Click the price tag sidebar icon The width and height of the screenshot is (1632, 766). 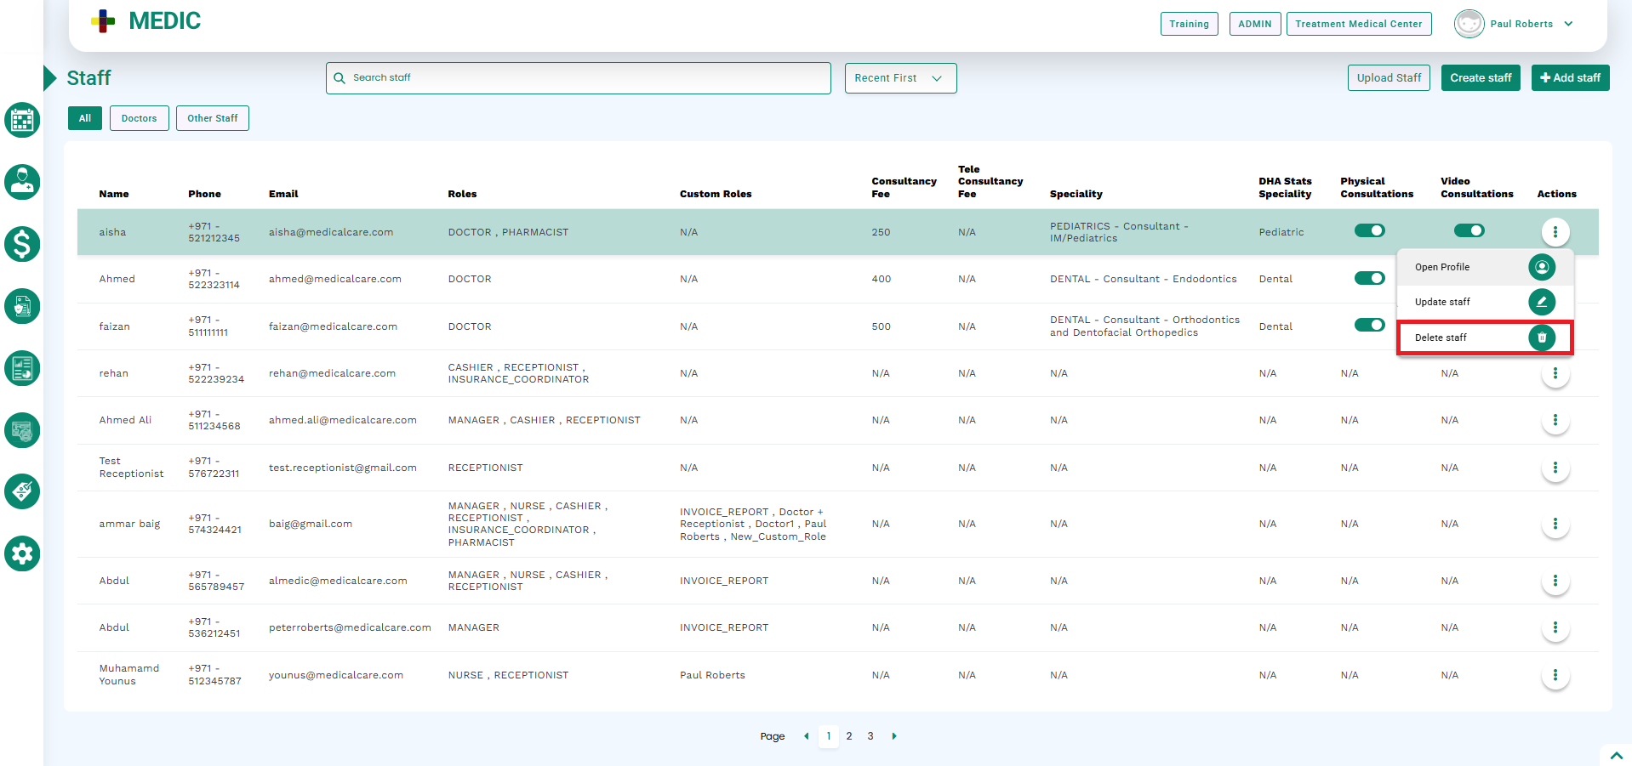[22, 491]
